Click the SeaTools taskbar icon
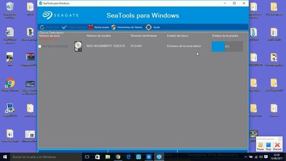Viewport: 286px width, 161px height. (x=159, y=157)
